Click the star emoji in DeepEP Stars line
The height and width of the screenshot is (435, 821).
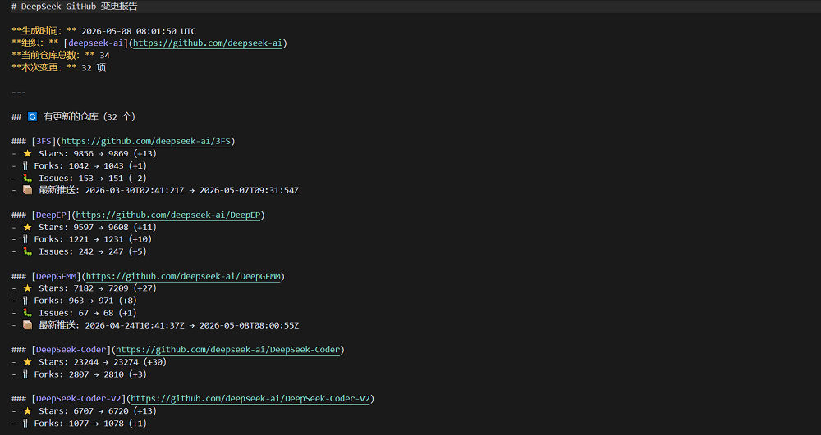tap(27, 227)
